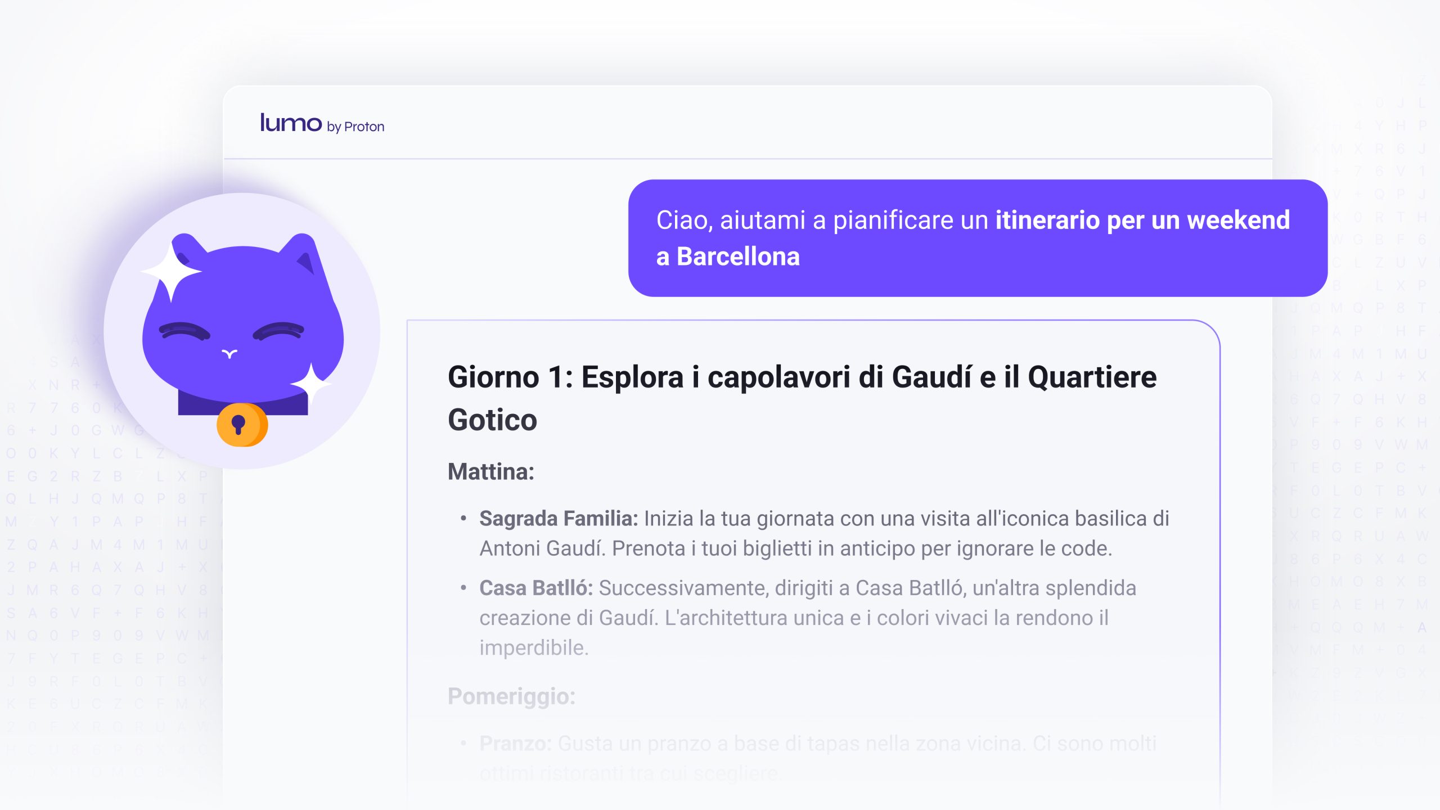
Task: Click the bold "Sagrada Familia:" label
Action: click(x=558, y=519)
